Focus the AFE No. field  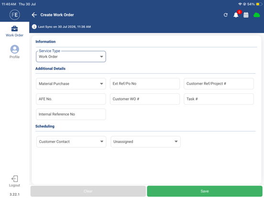(71, 99)
